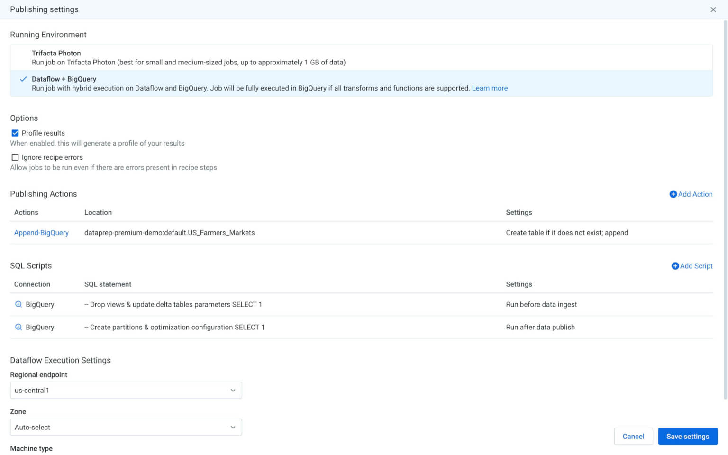Click the plus icon beside Add Action
The height and width of the screenshot is (455, 728).
pos(673,194)
